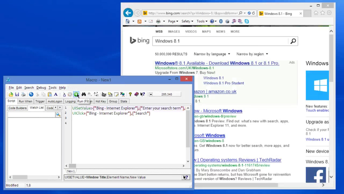Click the IE page vertical scrollbar down arrow
Image resolution: width=344 pixels, height=194 pixels.
[331, 177]
